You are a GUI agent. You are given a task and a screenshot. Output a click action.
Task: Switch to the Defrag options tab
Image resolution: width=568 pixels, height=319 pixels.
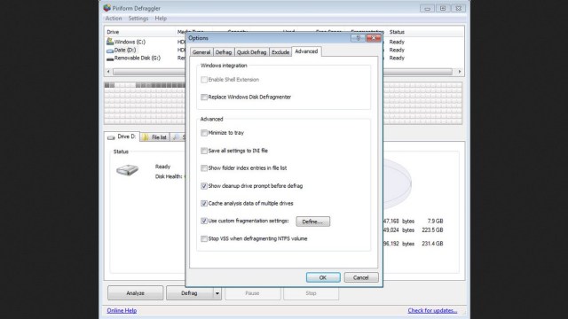click(224, 52)
